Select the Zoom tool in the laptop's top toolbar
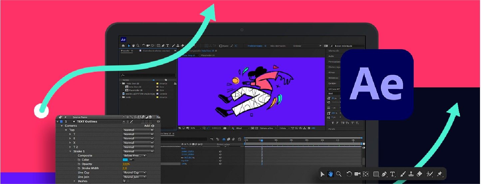481x184 pixels. [x=138, y=46]
